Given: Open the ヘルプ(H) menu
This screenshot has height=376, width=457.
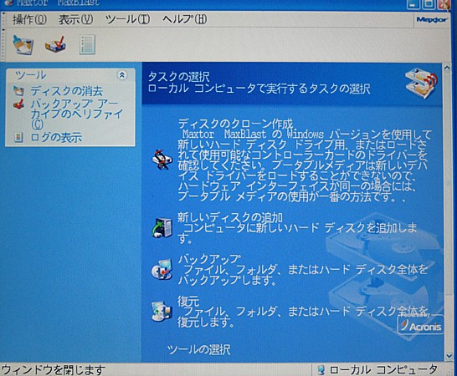Looking at the screenshot, I should tap(184, 20).
